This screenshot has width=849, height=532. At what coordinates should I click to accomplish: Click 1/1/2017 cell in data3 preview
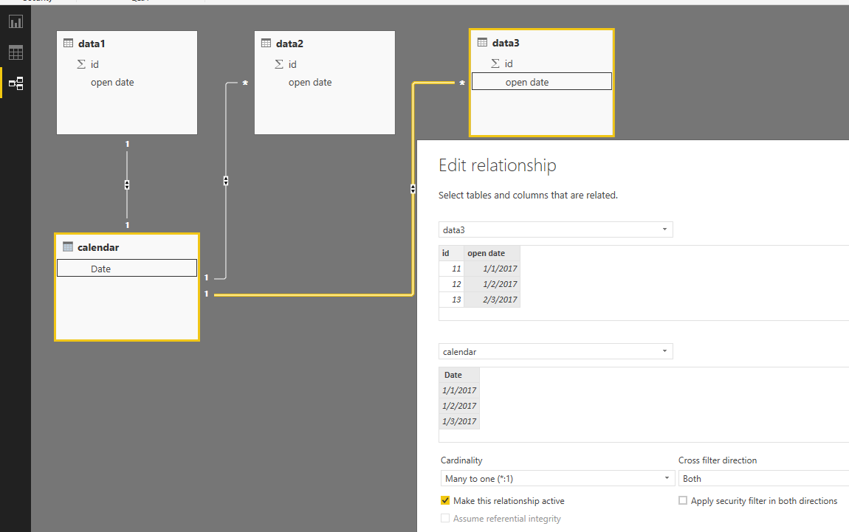492,269
